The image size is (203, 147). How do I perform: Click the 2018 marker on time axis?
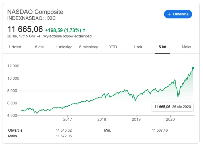102,119
